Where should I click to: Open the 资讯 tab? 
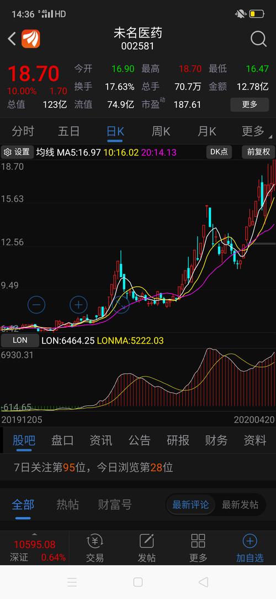tap(101, 440)
